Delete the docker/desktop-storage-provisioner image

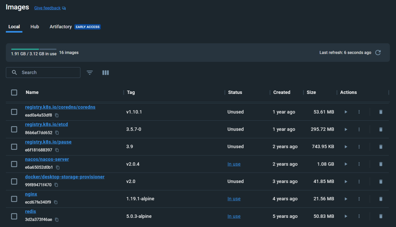coord(381,182)
